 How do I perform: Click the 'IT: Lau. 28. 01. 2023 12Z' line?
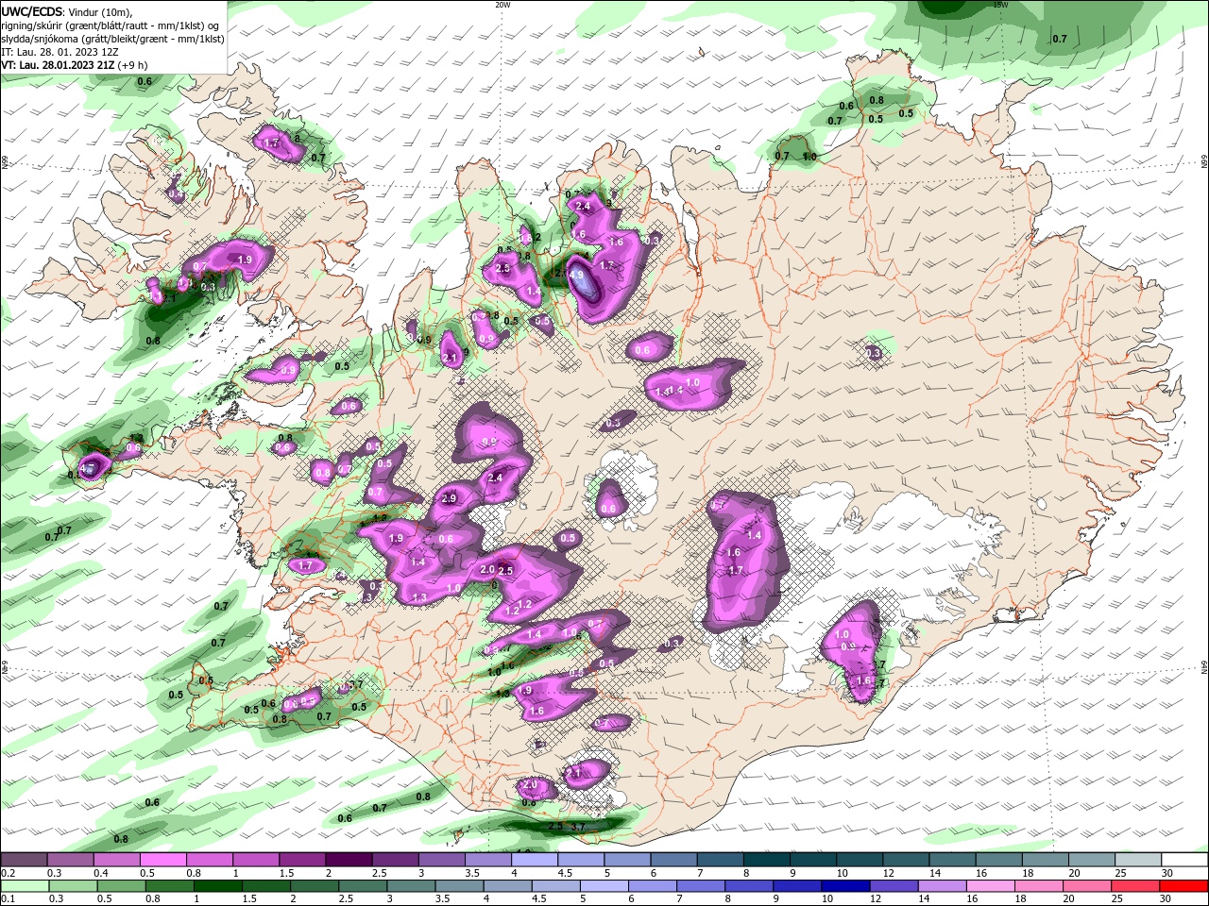tap(60, 52)
